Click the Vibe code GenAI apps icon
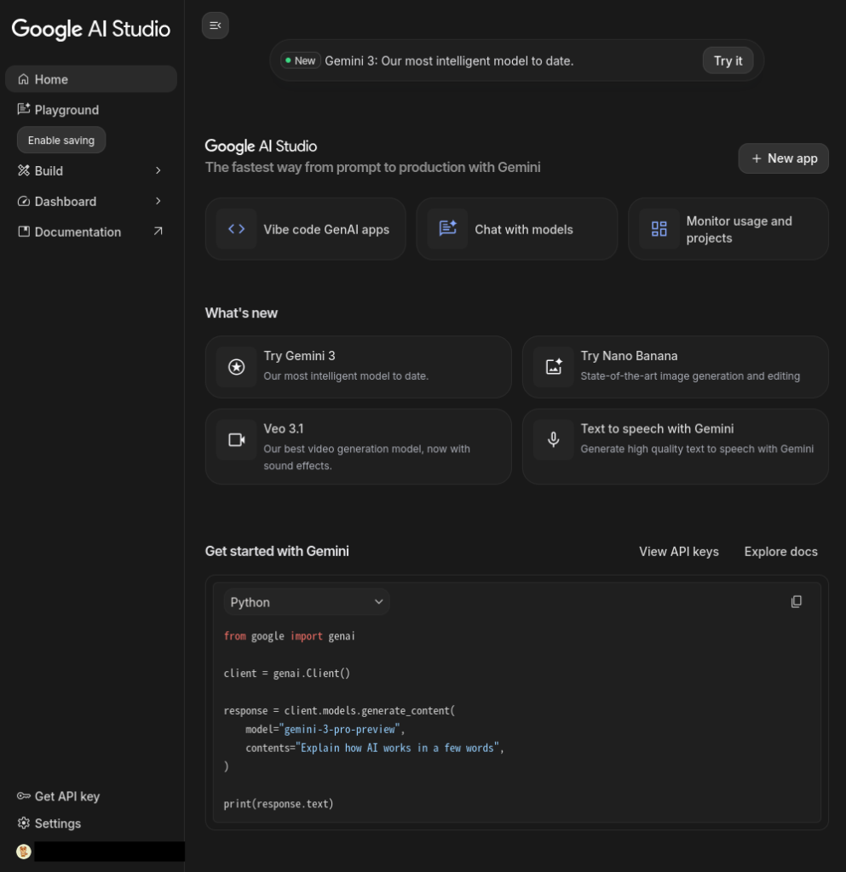This screenshot has width=846, height=872. tap(237, 229)
